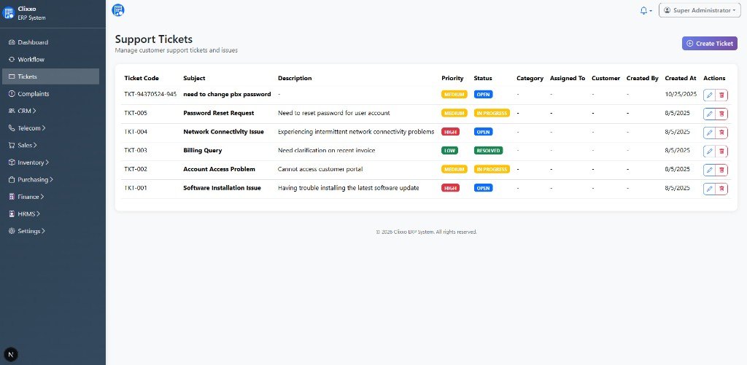Viewport: 747px width, 365px height.
Task: Click the Clixxo logo in the sidebar header
Action: [8, 13]
